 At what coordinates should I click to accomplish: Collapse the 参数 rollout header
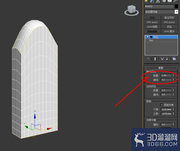tap(161, 68)
